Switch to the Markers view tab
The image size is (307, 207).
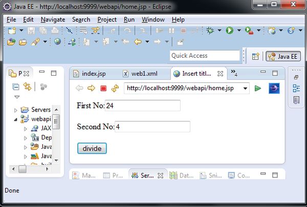84,175
